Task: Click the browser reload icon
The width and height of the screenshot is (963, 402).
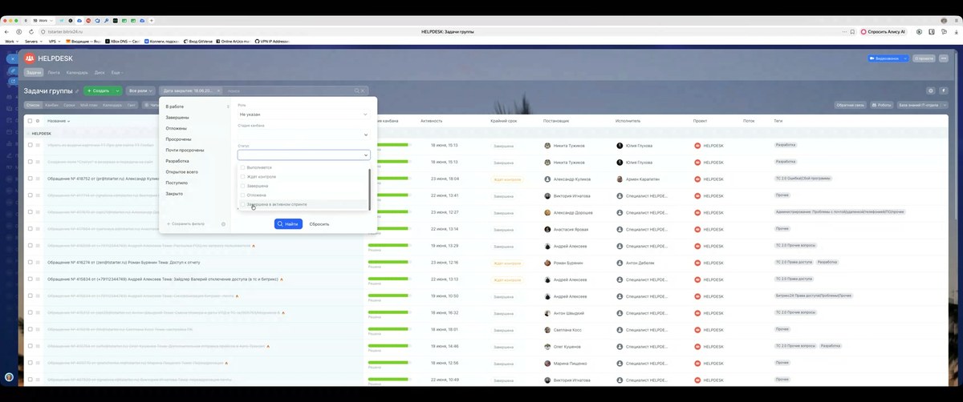Action: (31, 31)
